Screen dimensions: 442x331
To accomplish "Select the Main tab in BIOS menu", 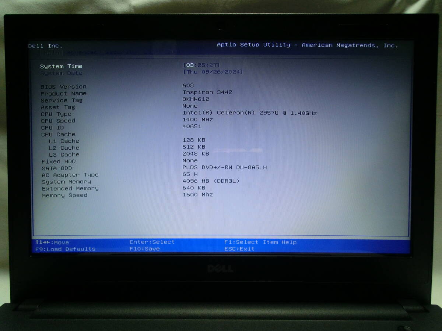I will coord(52,53).
